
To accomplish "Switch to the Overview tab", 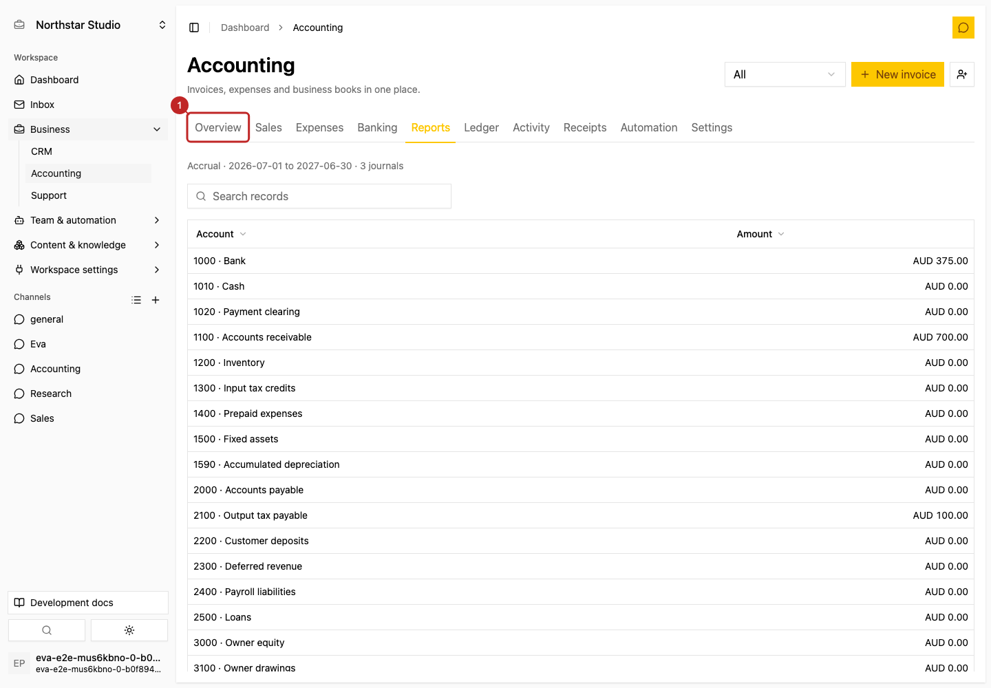I will 218,127.
